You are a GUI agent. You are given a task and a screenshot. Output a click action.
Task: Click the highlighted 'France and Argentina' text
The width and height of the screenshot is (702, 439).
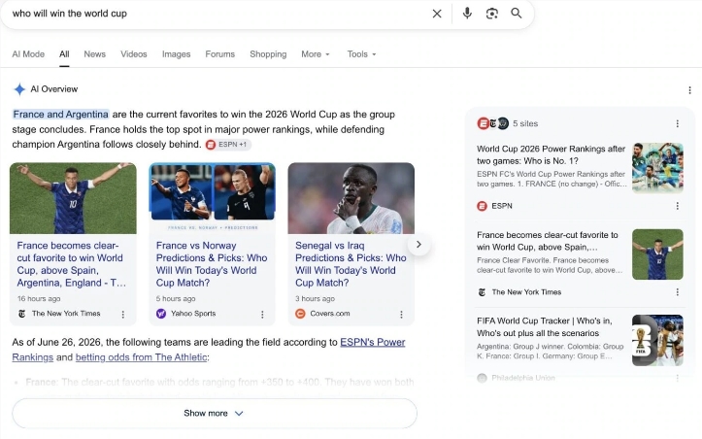(x=60, y=115)
